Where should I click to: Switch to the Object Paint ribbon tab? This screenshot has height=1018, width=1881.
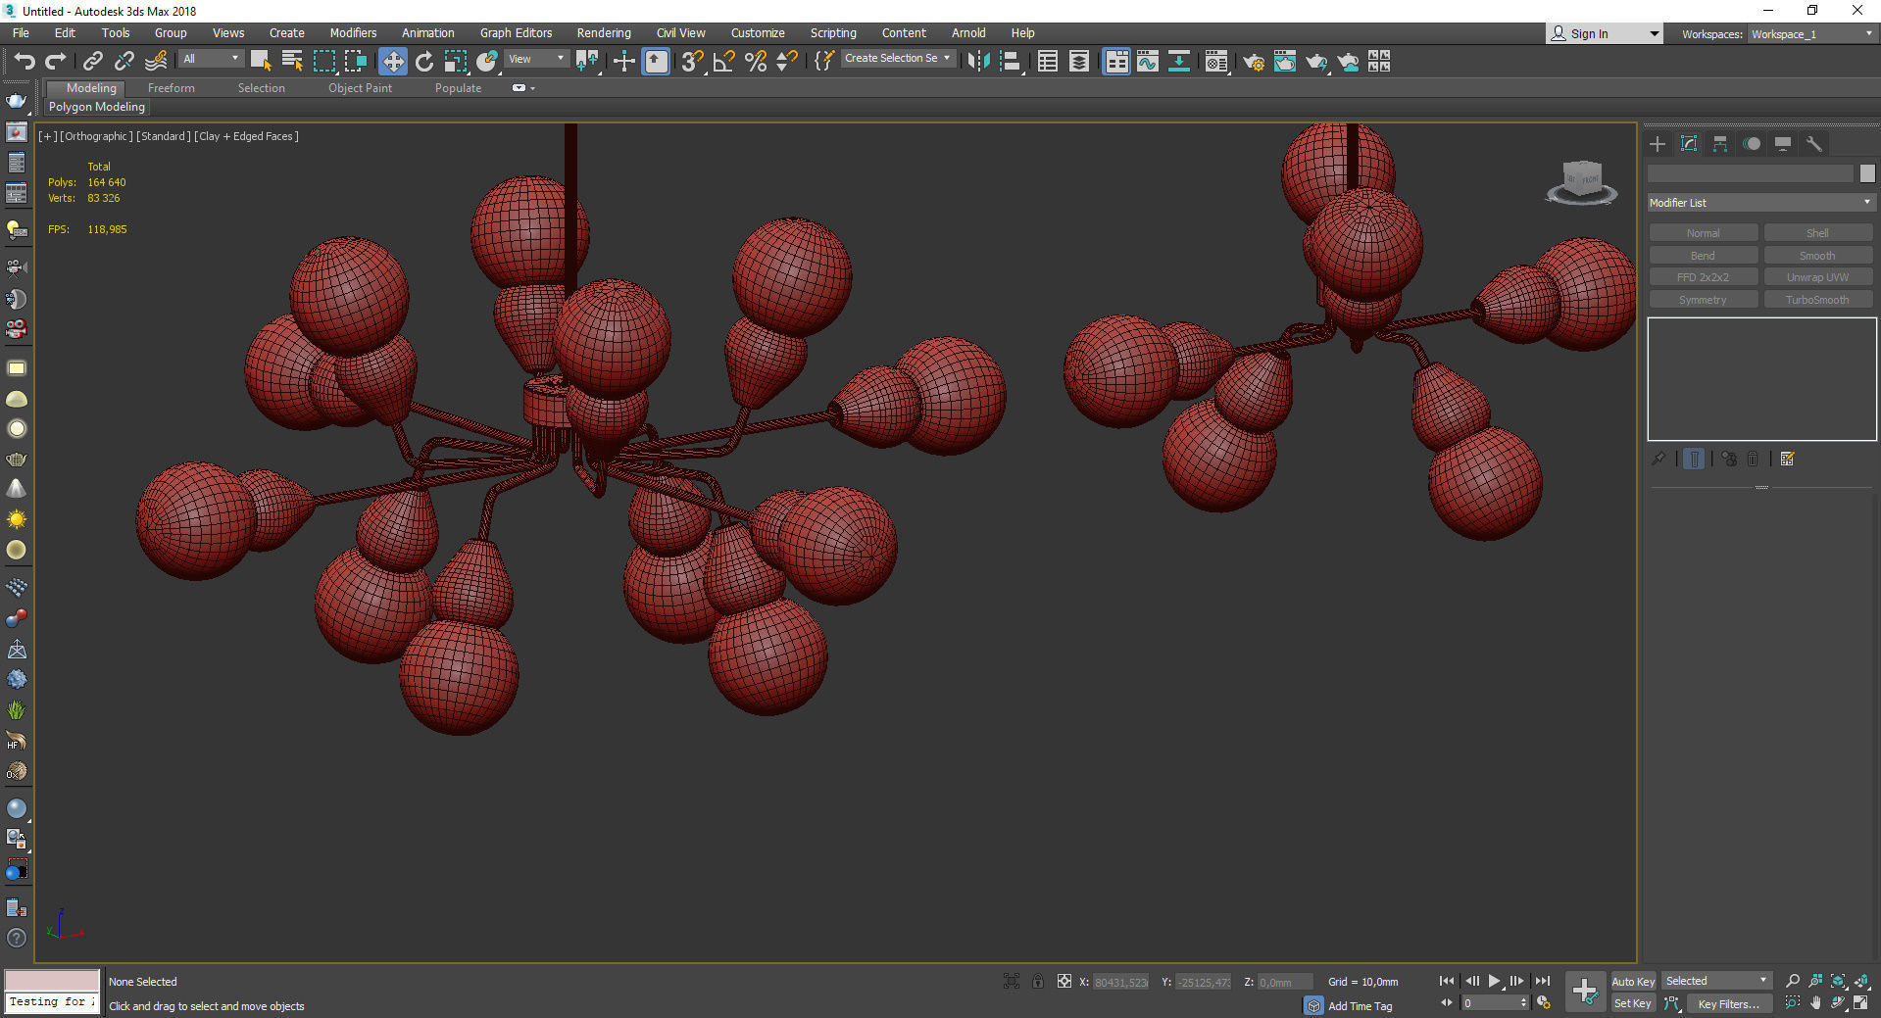pyautogui.click(x=360, y=88)
